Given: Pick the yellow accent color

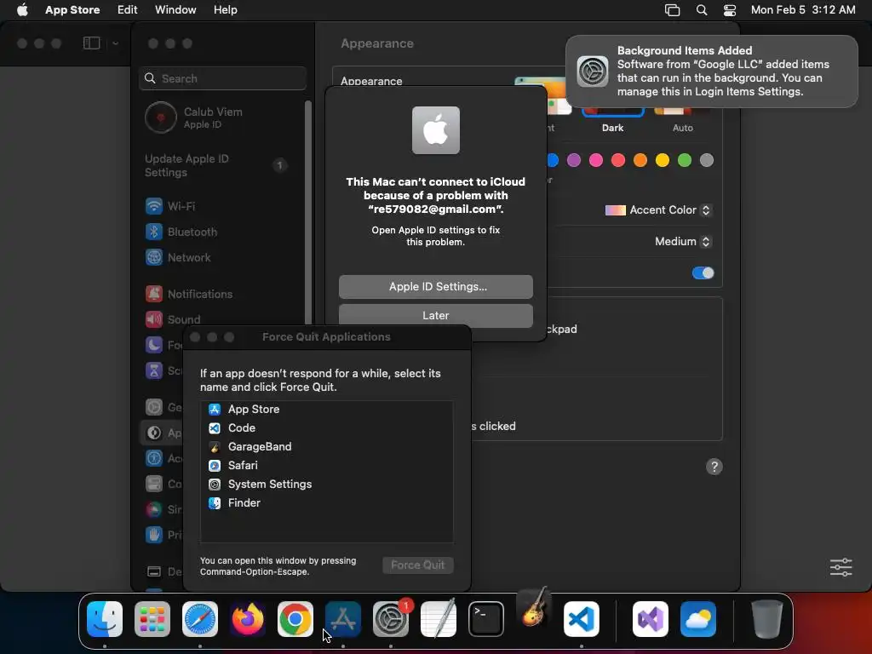Looking at the screenshot, I should 663,160.
